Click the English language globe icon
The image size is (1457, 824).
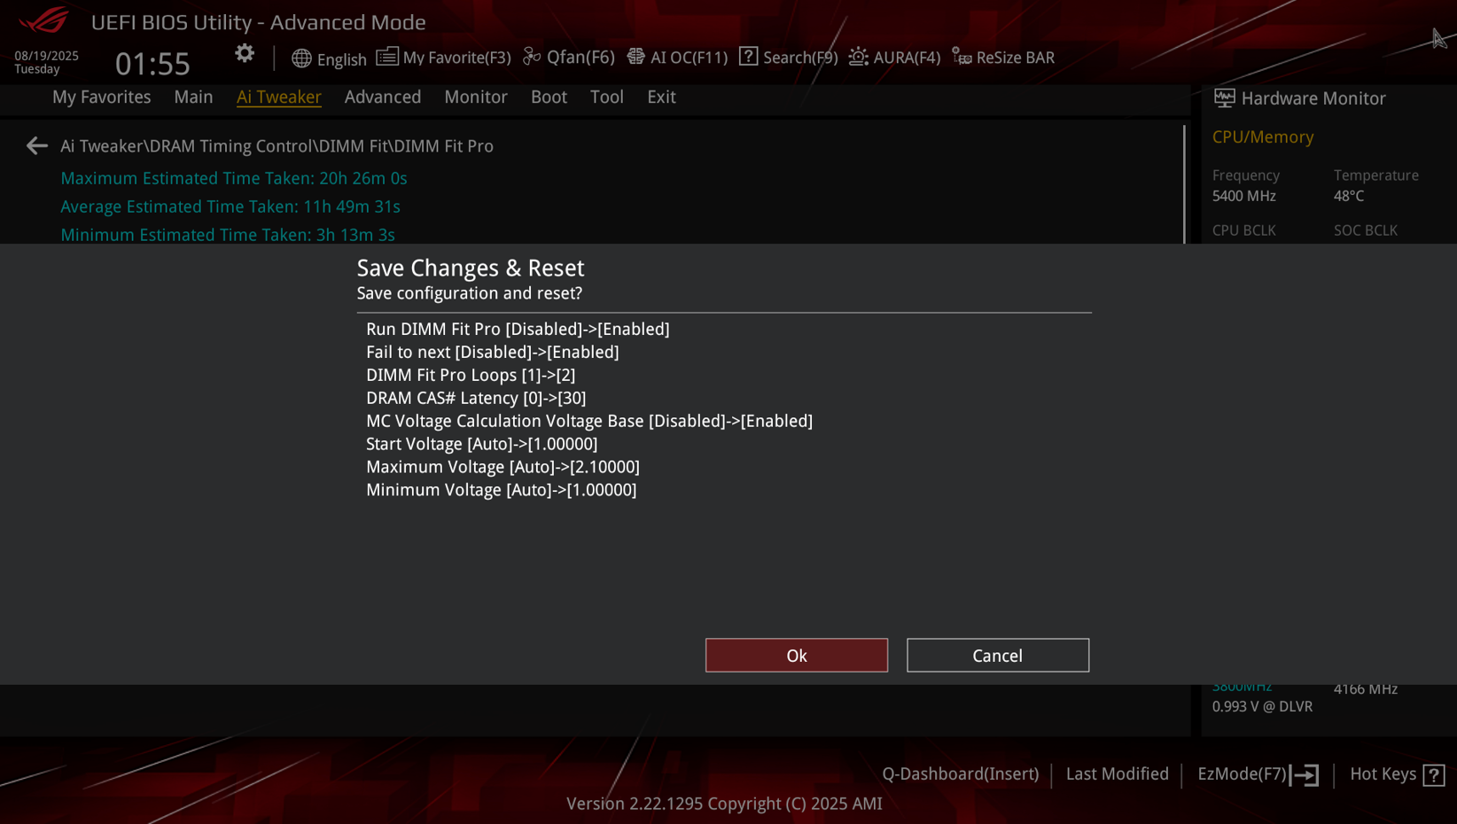tap(301, 58)
